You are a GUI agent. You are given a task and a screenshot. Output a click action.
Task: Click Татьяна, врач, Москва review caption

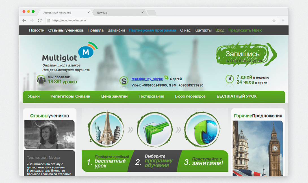(44, 158)
